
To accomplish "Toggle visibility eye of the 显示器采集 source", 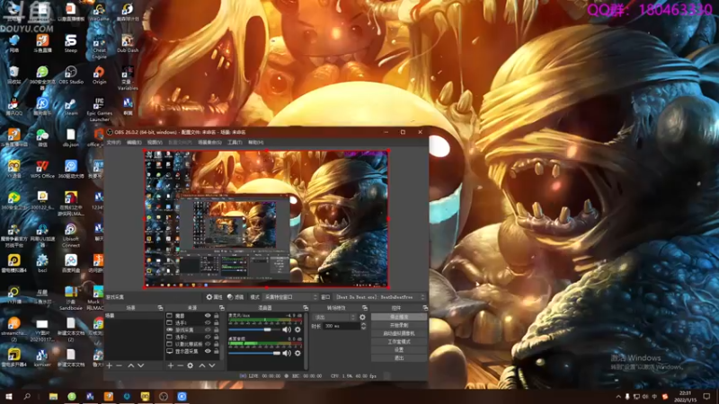I will [208, 351].
